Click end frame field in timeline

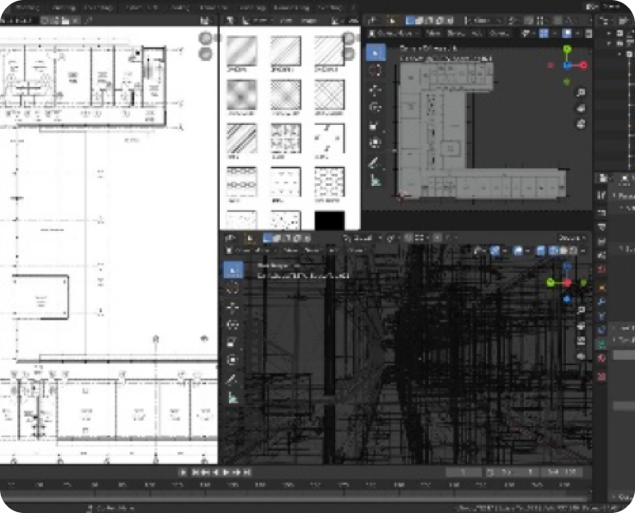[x=563, y=473]
